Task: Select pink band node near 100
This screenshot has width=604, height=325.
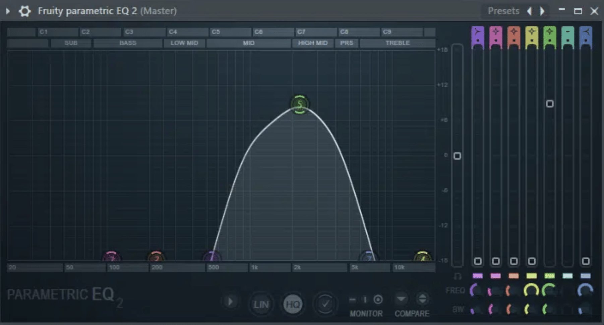Action: coord(112,257)
